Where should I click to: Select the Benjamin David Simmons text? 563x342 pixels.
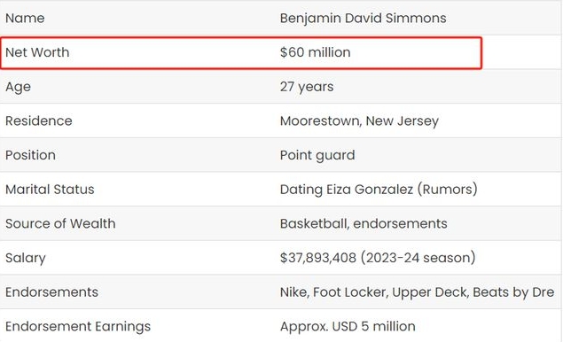363,19
